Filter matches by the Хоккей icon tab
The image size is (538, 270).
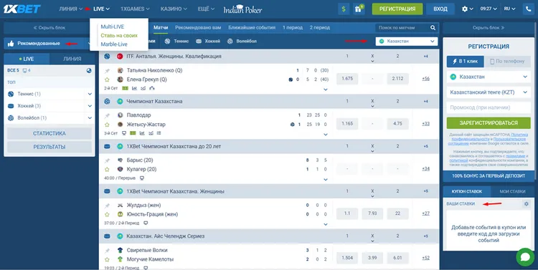pos(208,41)
